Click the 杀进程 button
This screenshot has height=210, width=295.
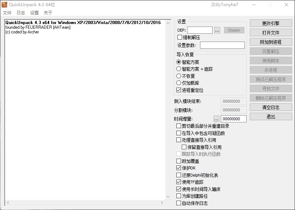pyautogui.click(x=271, y=70)
